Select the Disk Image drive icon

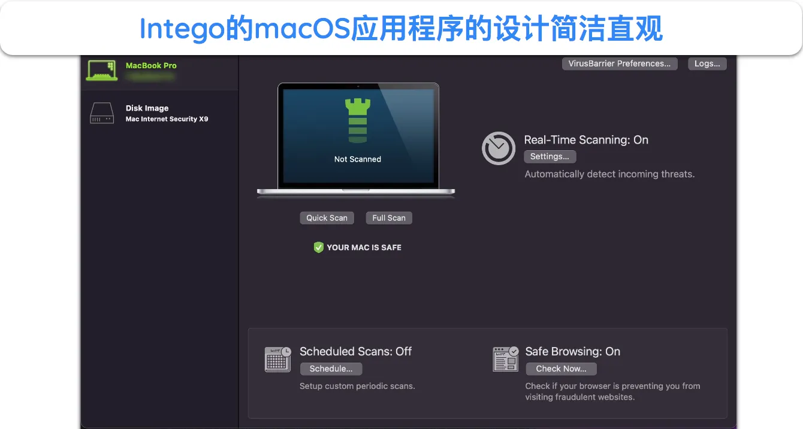(x=102, y=113)
